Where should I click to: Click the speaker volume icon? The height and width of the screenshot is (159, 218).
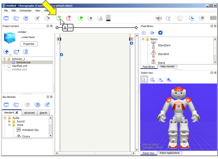159,18
